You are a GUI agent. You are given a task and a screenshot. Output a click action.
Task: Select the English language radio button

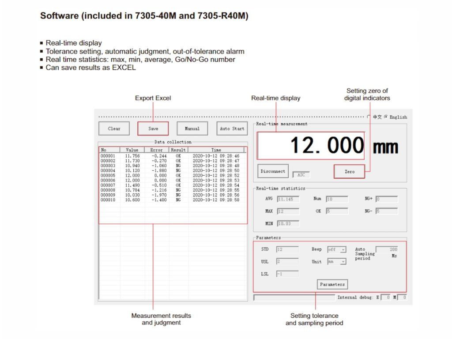(386, 117)
